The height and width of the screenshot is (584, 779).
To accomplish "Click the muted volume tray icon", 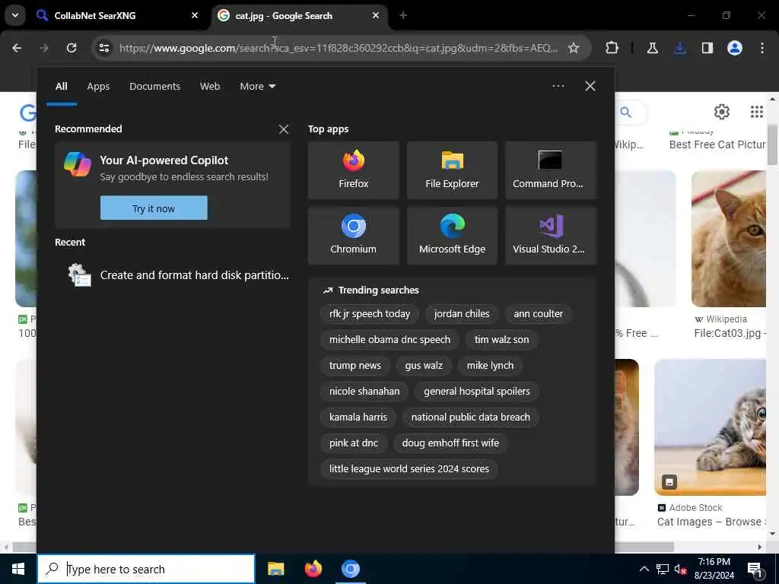I will pos(680,570).
